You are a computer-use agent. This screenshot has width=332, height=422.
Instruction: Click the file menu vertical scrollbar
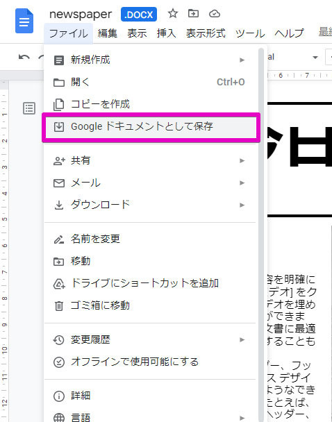tap(260, 234)
